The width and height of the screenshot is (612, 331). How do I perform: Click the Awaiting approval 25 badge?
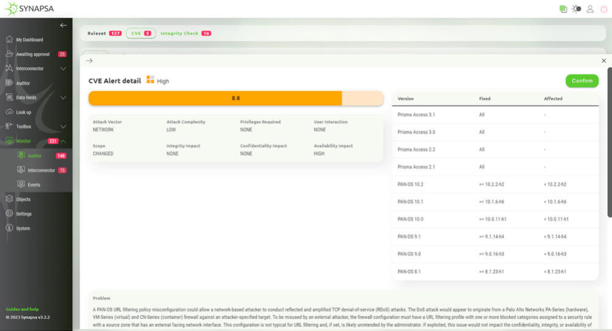coord(62,54)
